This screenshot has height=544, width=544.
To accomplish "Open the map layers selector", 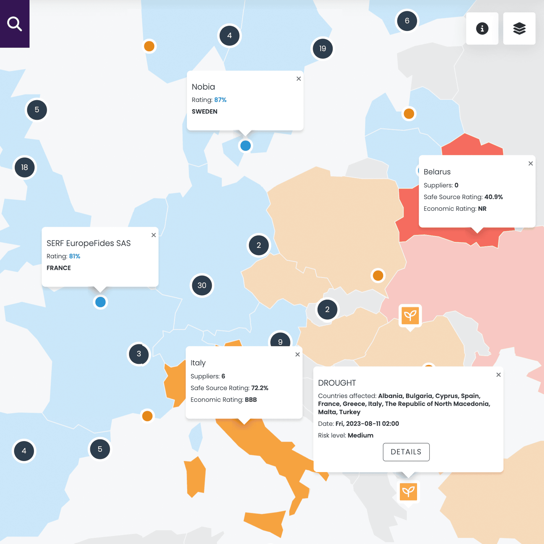I will click(x=519, y=28).
